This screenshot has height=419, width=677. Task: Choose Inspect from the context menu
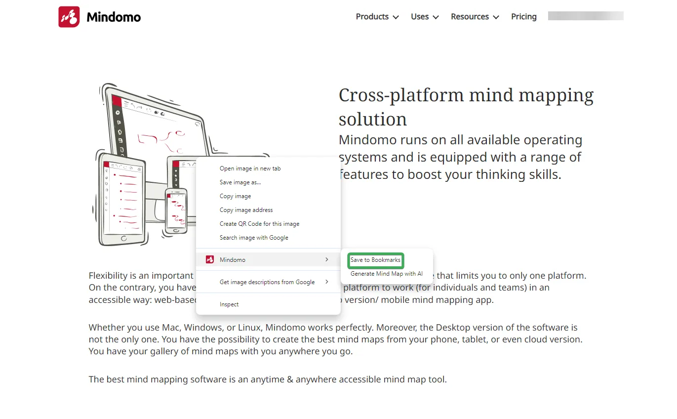click(268, 304)
